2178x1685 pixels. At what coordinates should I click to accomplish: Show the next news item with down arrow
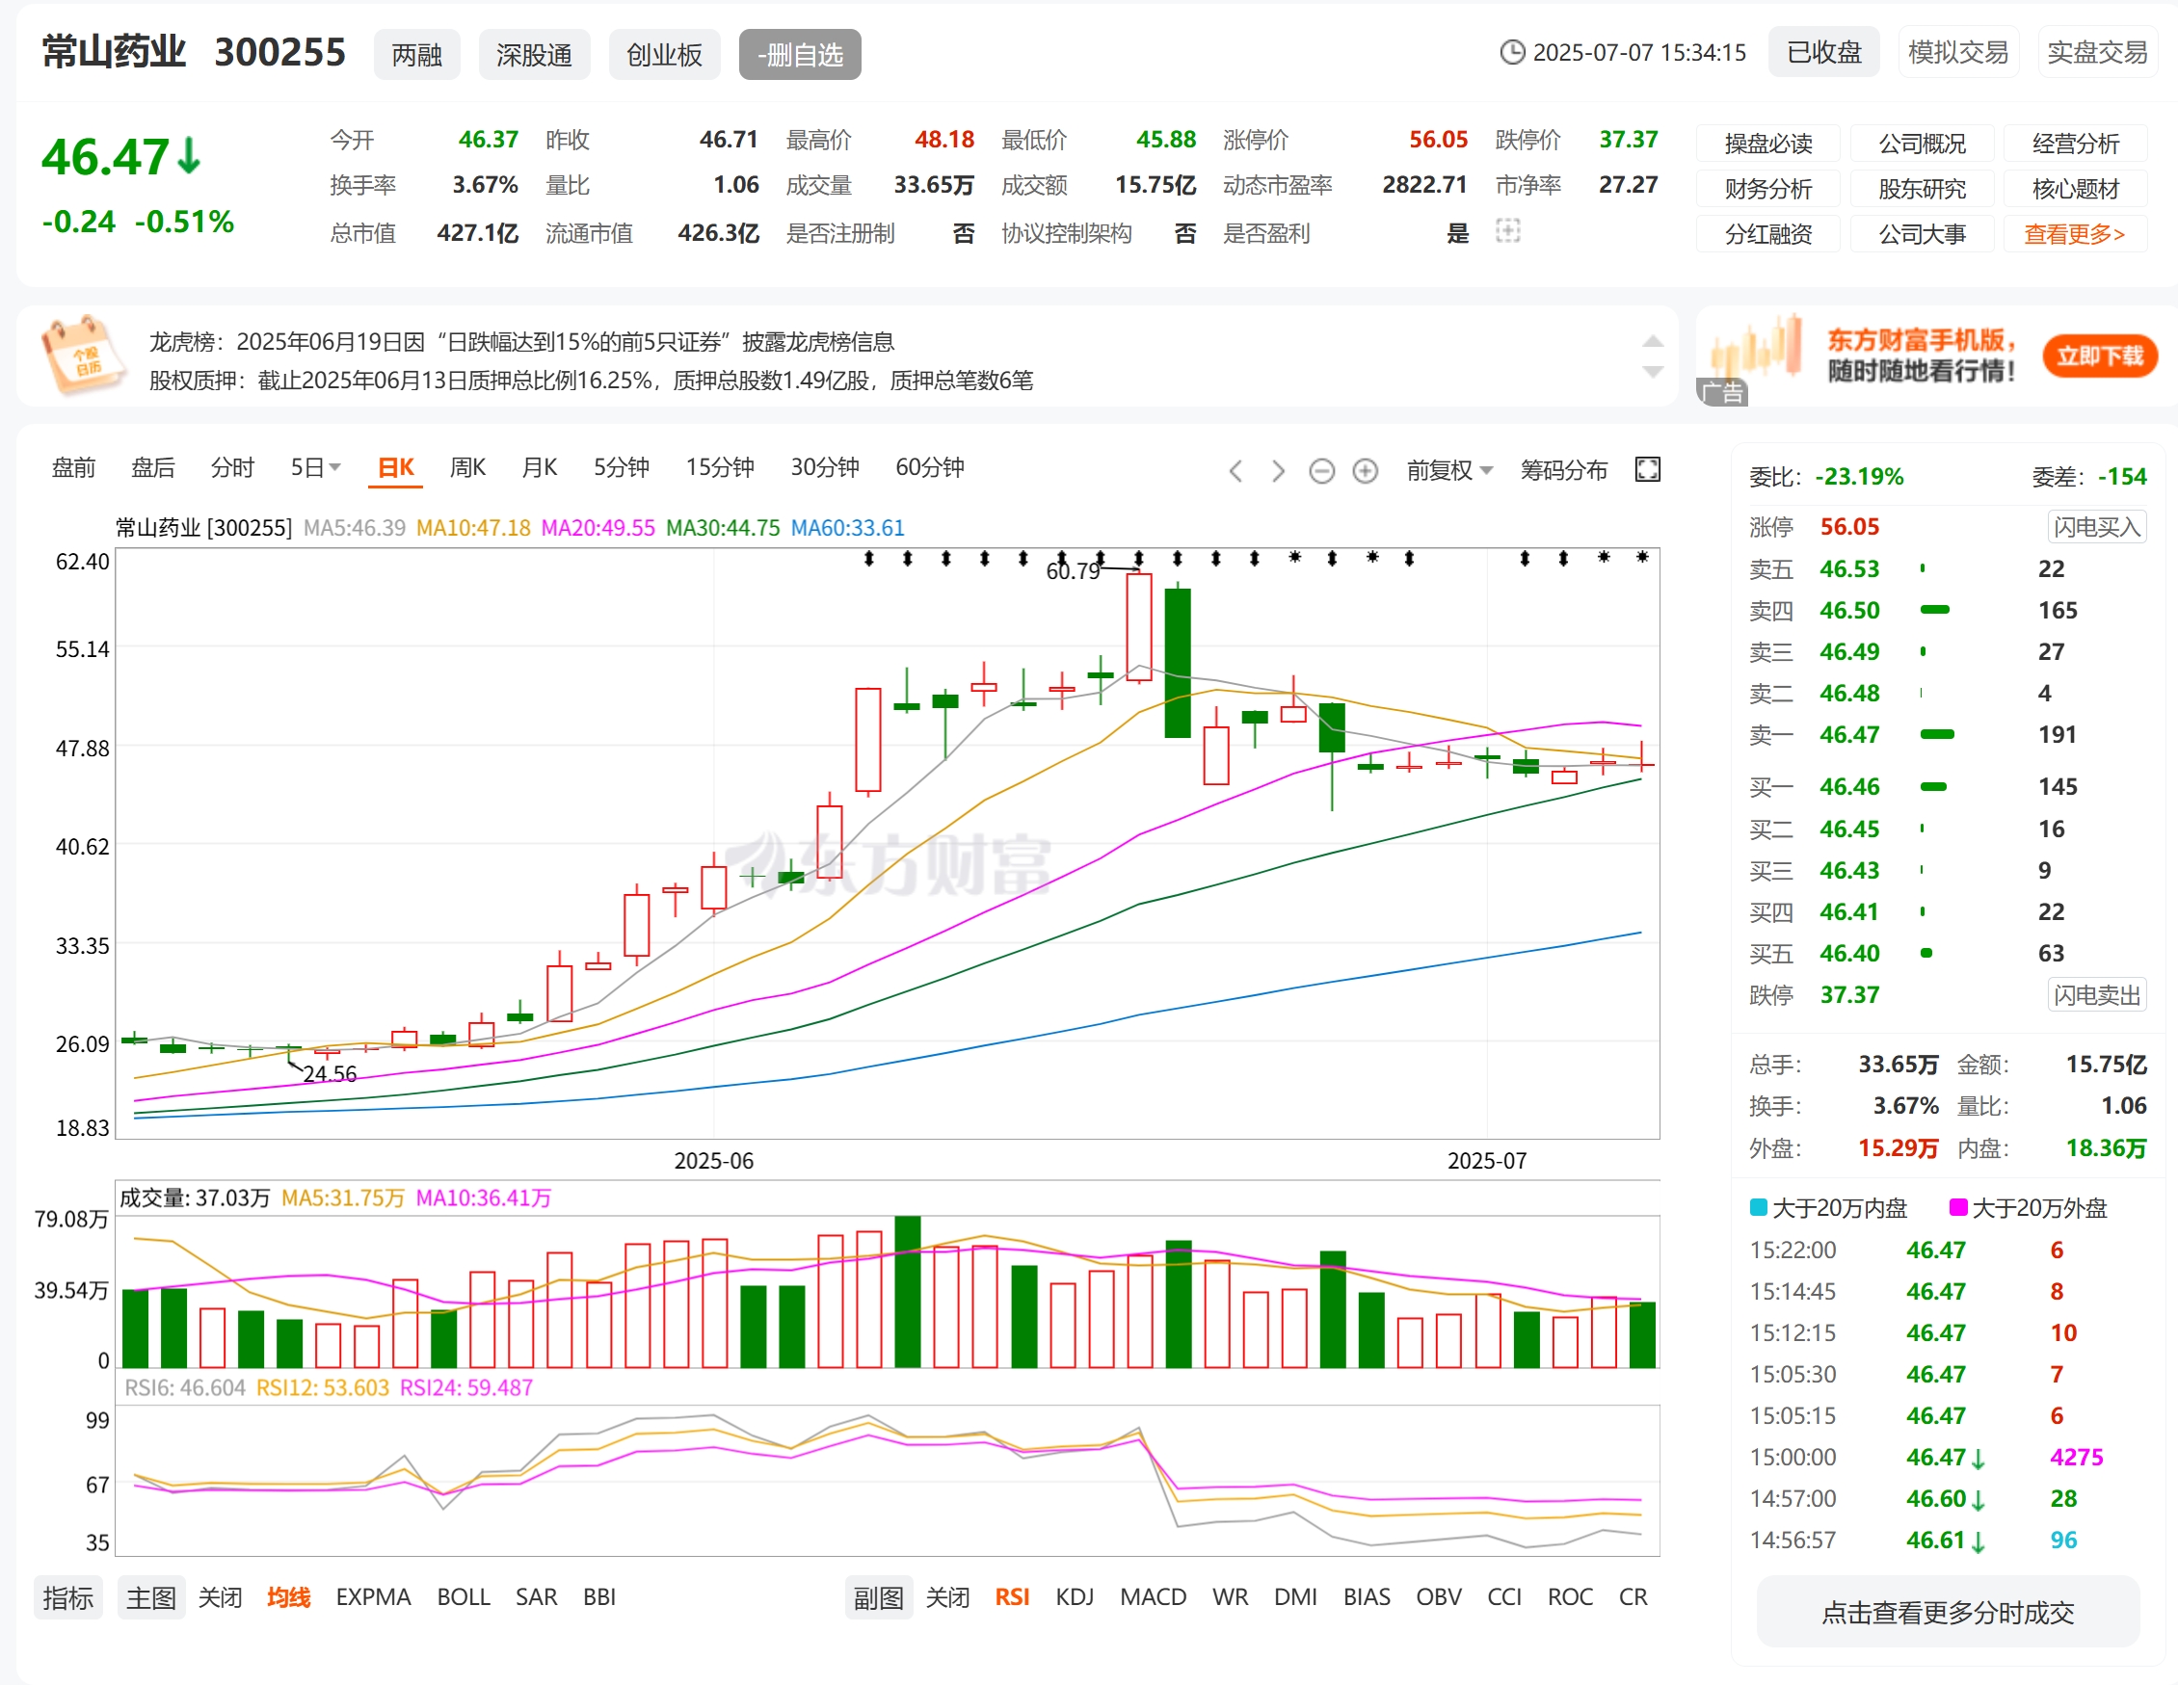click(x=1653, y=372)
